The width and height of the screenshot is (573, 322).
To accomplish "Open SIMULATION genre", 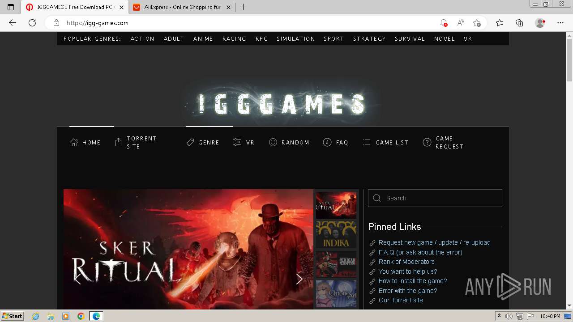I will point(296,39).
